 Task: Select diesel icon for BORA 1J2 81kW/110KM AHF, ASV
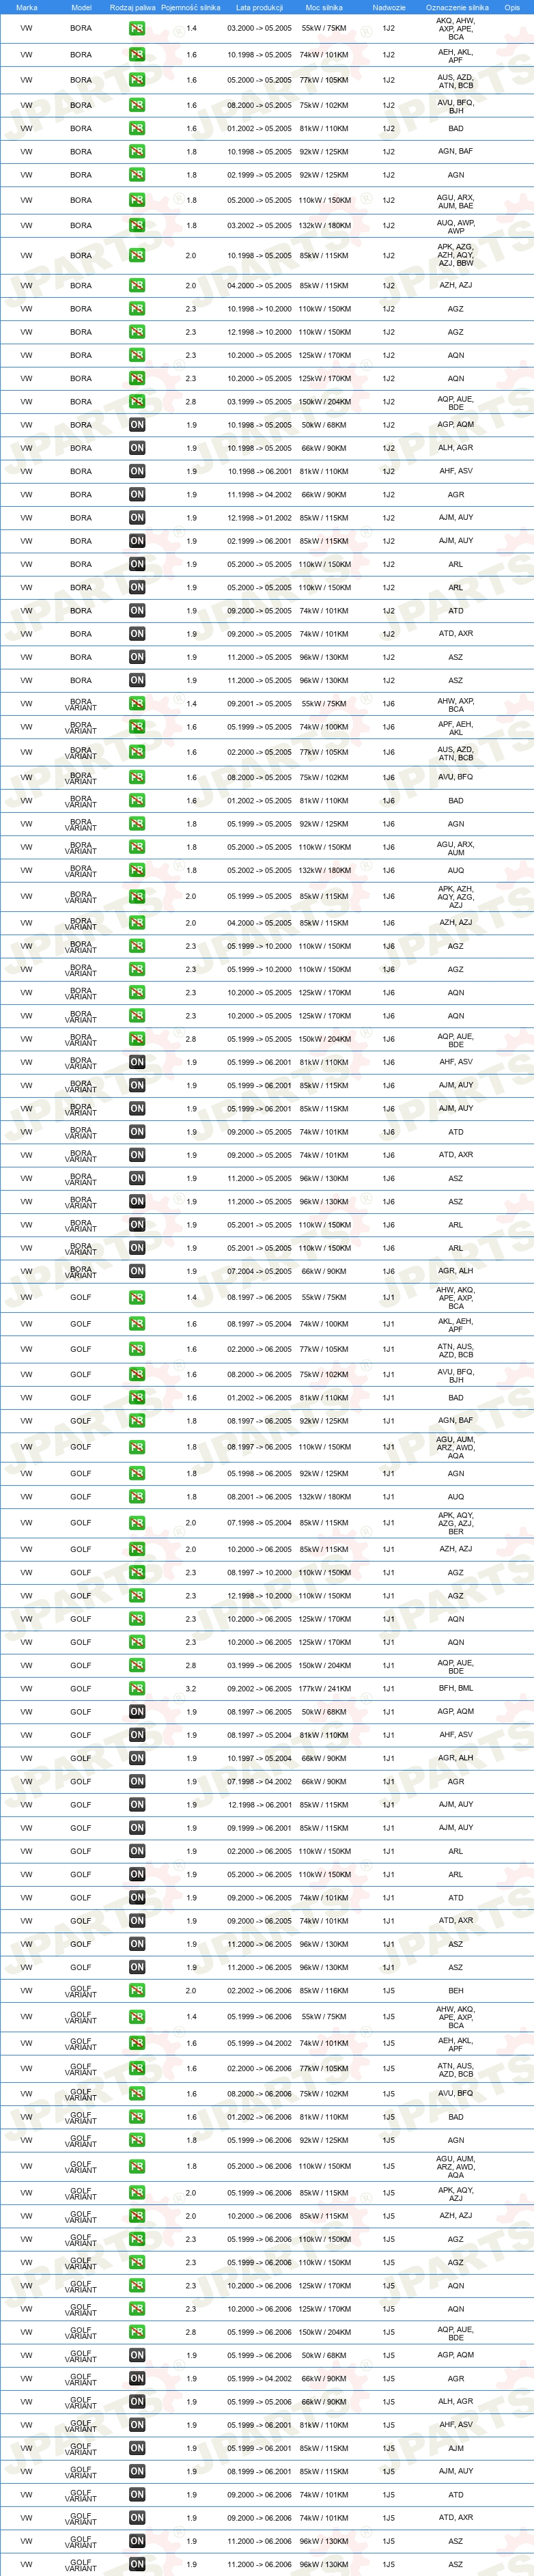(x=137, y=471)
